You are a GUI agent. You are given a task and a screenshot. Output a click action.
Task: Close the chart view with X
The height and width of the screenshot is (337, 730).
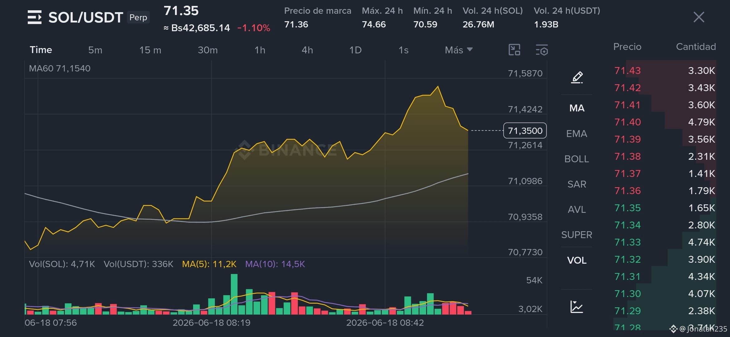(x=699, y=17)
